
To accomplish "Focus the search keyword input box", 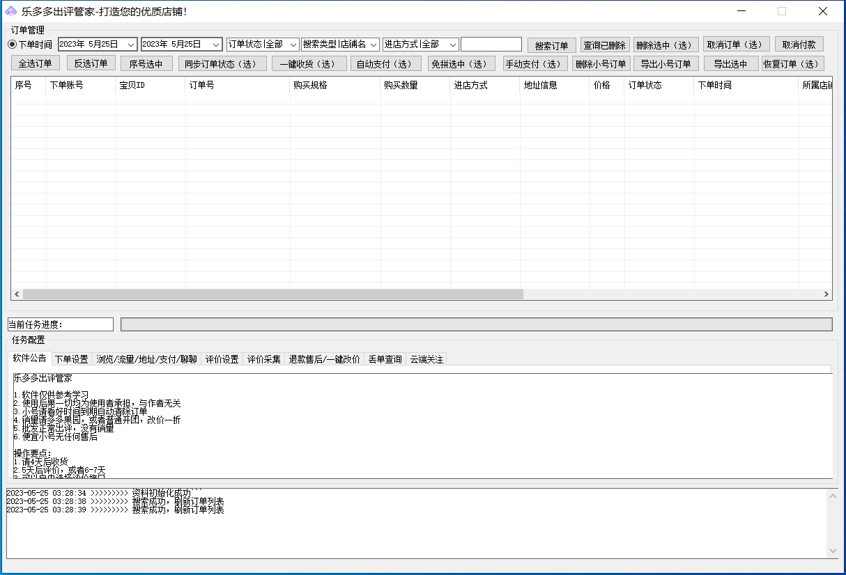I will coord(491,45).
